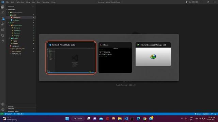Screen dimensions: 218x122
Task: Open the Windows Start menu
Action: [67, 119]
